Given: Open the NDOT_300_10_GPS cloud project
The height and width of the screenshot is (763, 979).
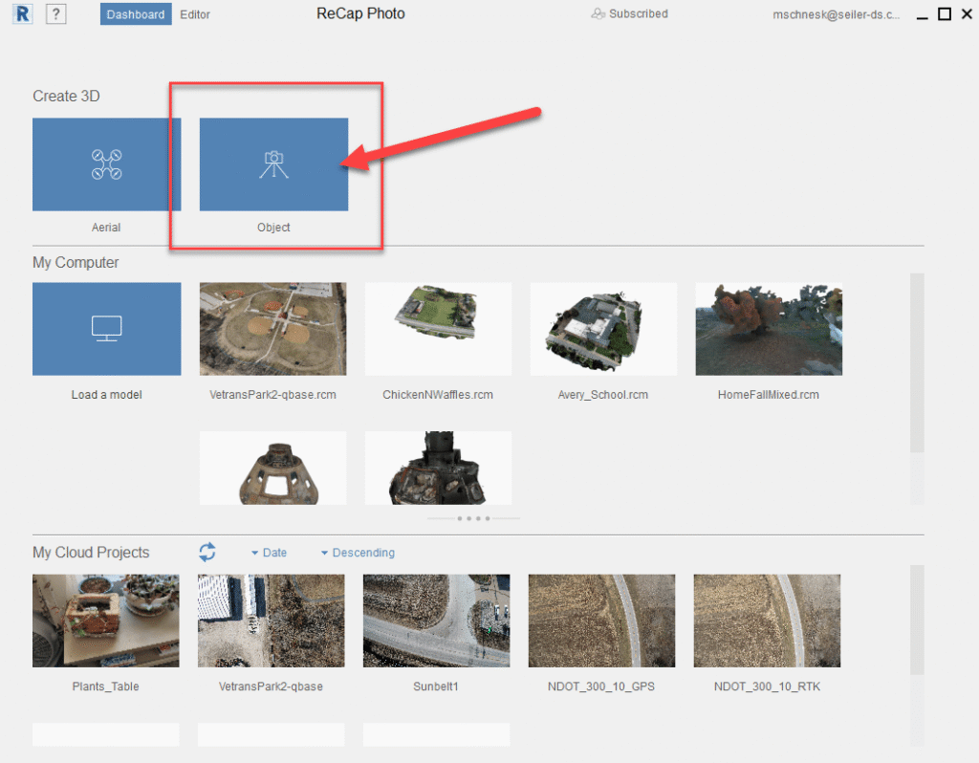Looking at the screenshot, I should (601, 620).
